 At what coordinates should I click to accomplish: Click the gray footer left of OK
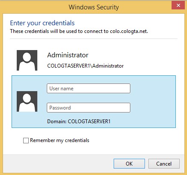57,164
